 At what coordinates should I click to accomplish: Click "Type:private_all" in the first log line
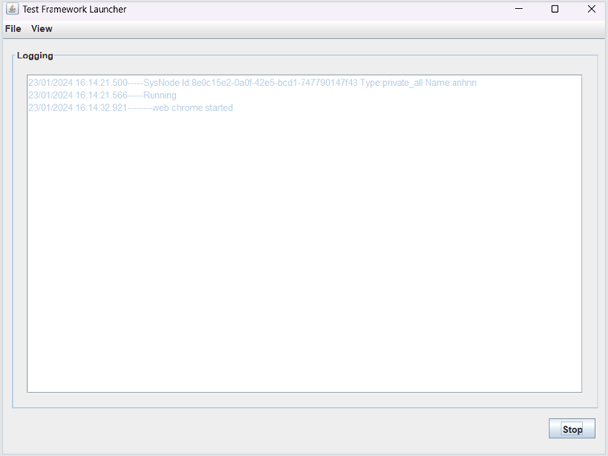tap(391, 83)
